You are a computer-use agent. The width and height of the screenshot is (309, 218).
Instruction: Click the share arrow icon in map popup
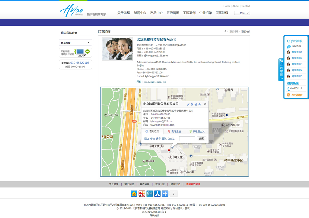click(x=196, y=104)
